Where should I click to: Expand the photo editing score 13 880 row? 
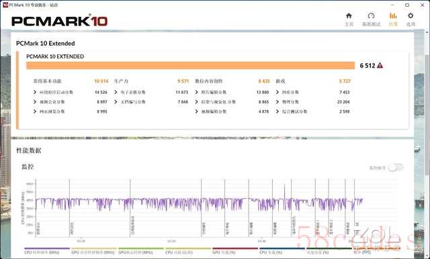coord(232,93)
